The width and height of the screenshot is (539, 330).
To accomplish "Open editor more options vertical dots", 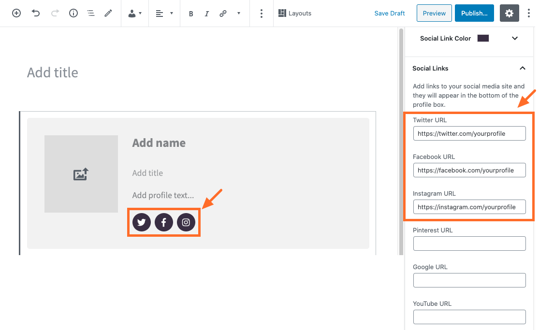I will click(x=528, y=13).
